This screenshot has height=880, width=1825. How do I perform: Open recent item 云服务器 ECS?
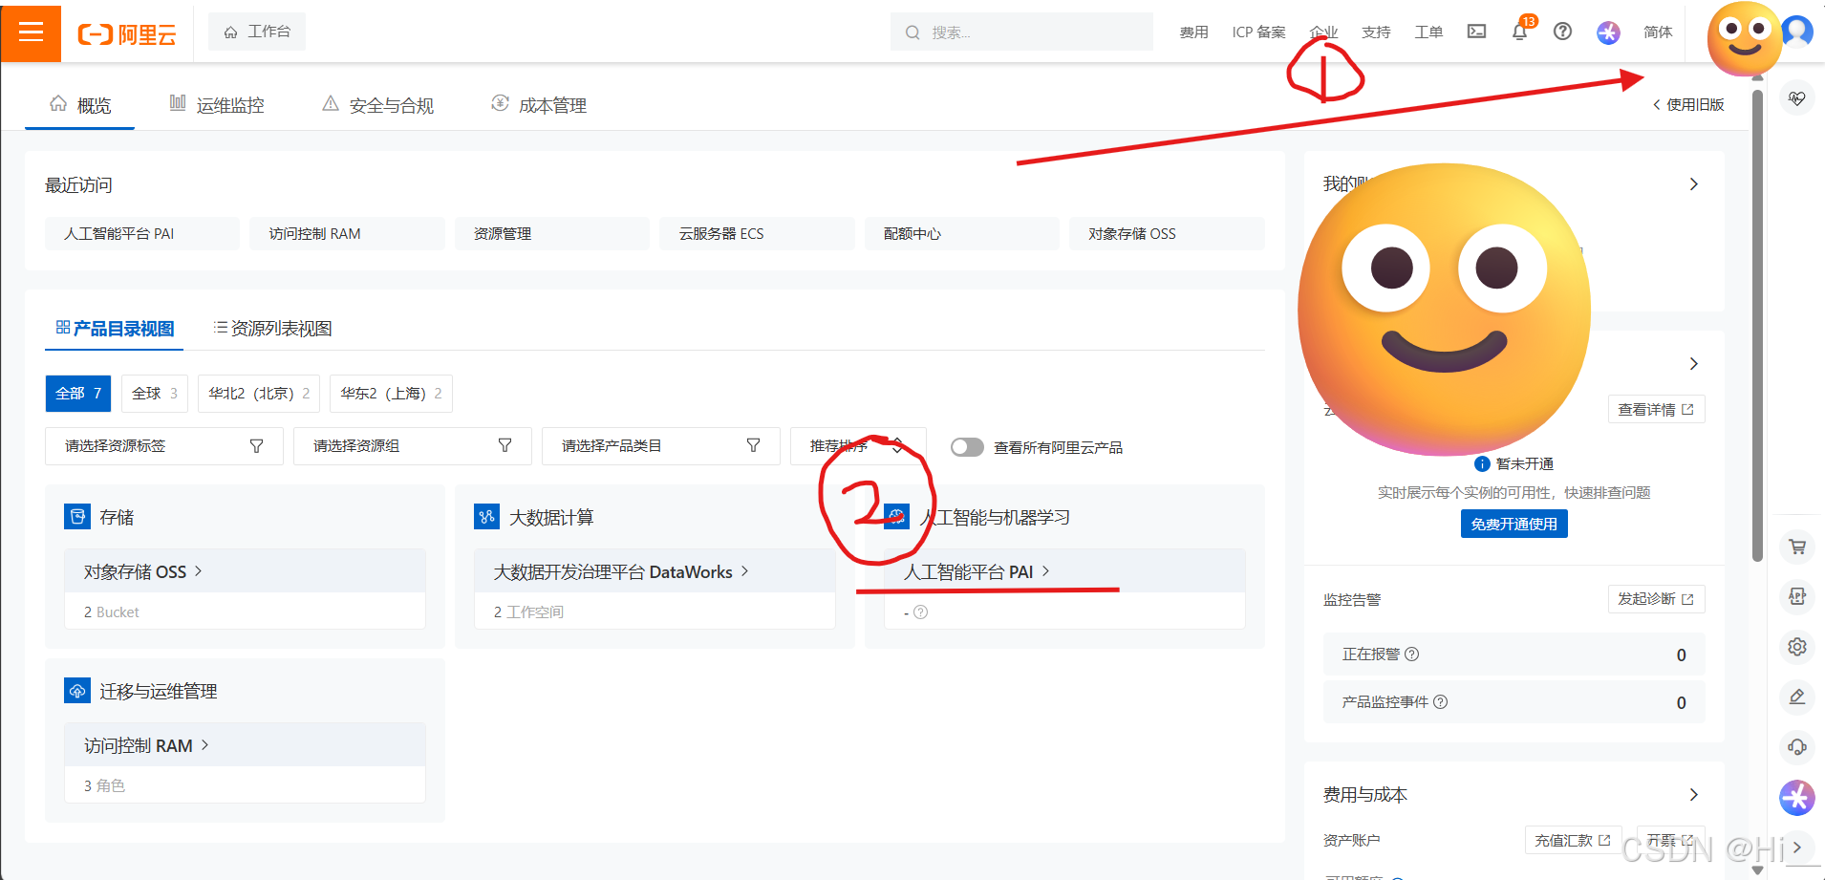tap(757, 234)
